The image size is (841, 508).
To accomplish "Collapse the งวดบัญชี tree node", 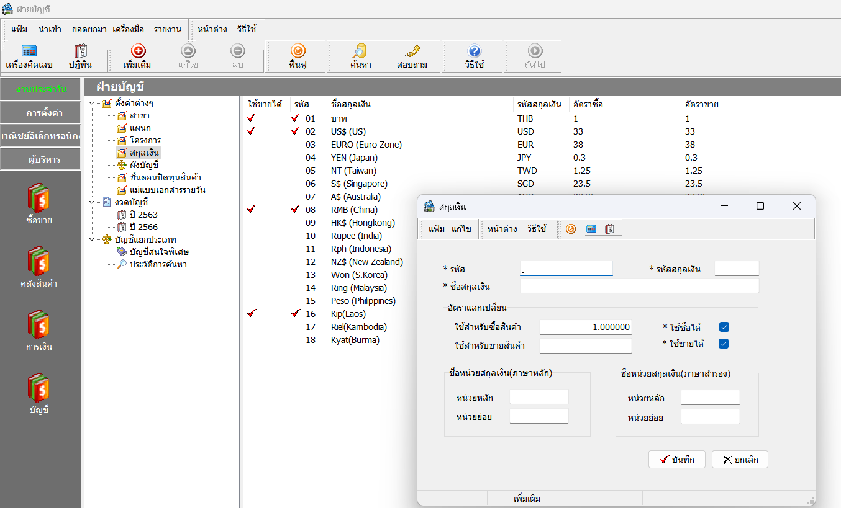I will pos(93,202).
